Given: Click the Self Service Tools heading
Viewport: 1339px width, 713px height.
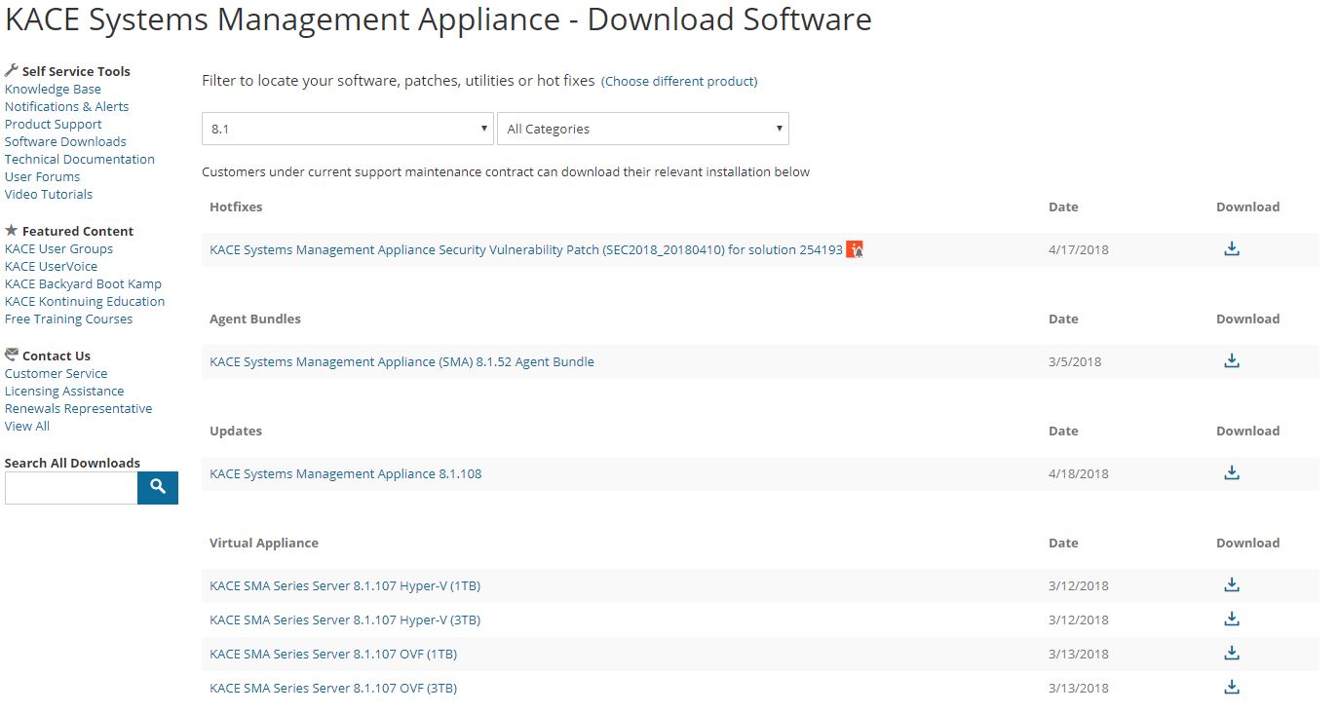Looking at the screenshot, I should point(76,71).
